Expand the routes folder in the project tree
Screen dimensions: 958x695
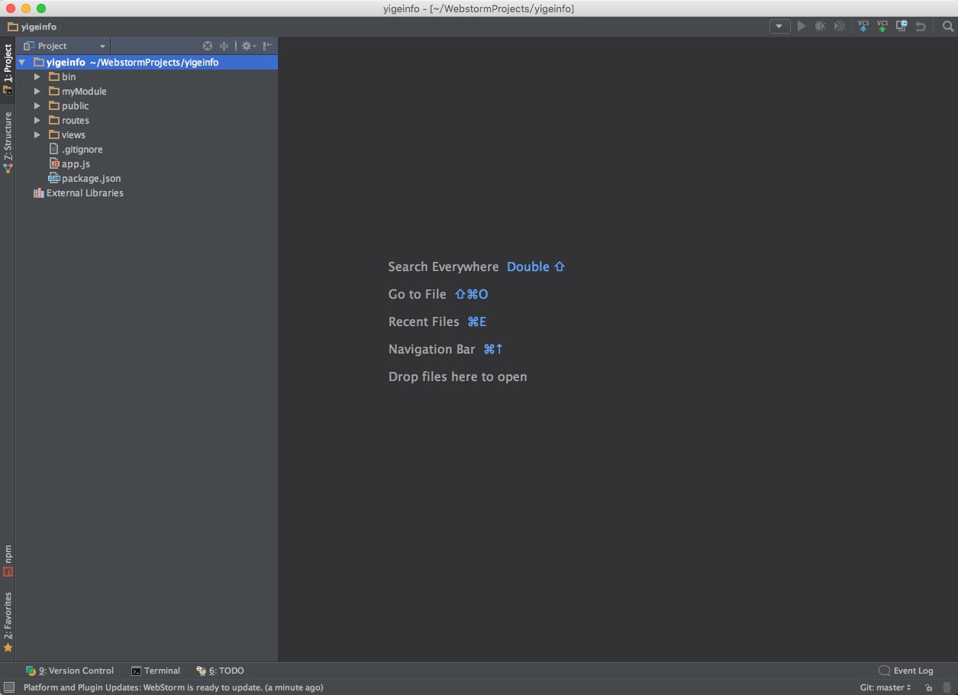(37, 120)
